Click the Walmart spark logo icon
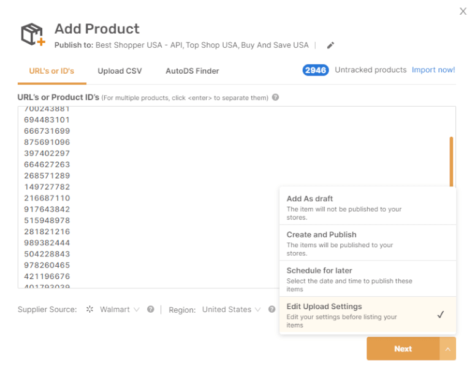 (x=89, y=309)
